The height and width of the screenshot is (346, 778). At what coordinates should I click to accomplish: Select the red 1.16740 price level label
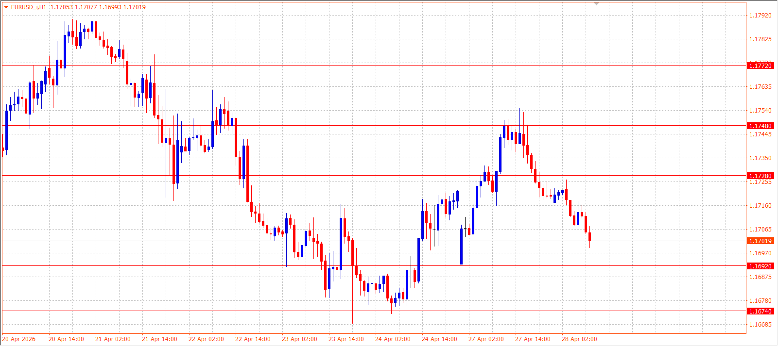tap(760, 311)
